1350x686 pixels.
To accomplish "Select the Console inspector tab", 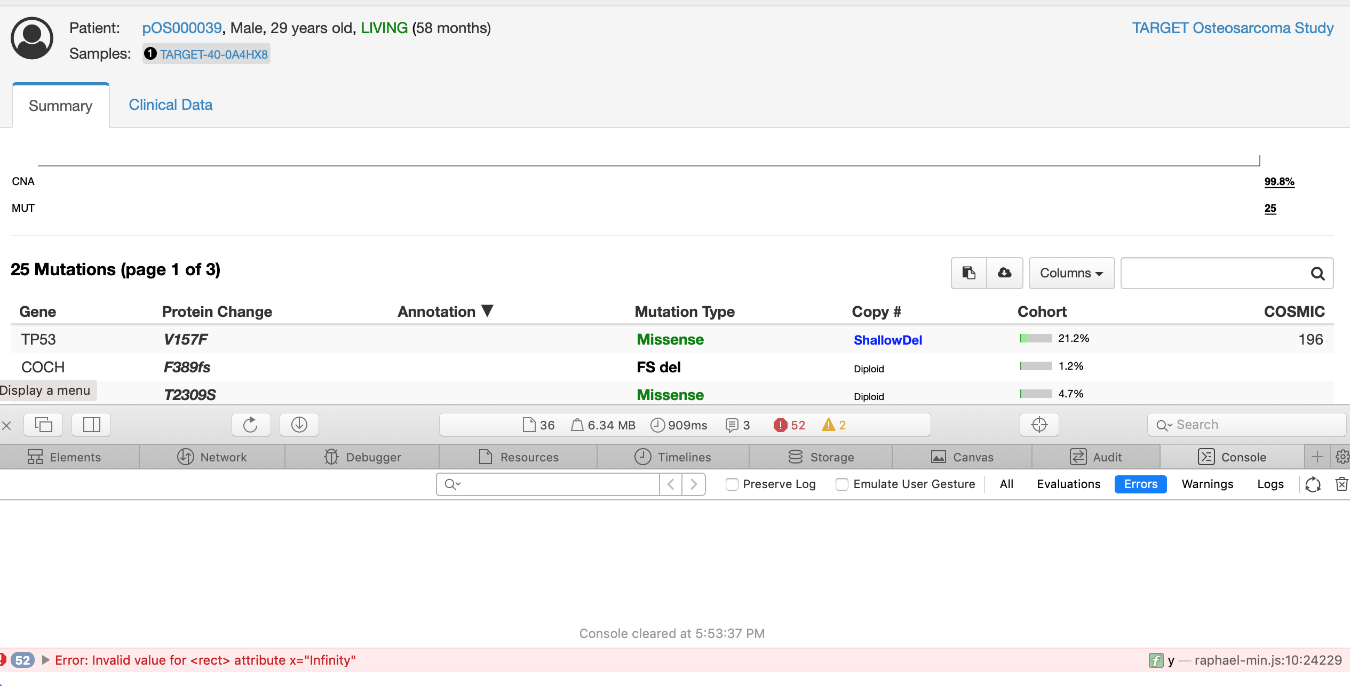I will pyautogui.click(x=1232, y=457).
